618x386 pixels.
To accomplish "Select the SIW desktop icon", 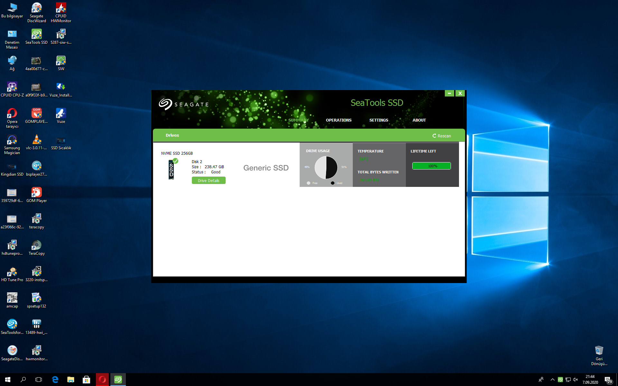I will pos(61,63).
